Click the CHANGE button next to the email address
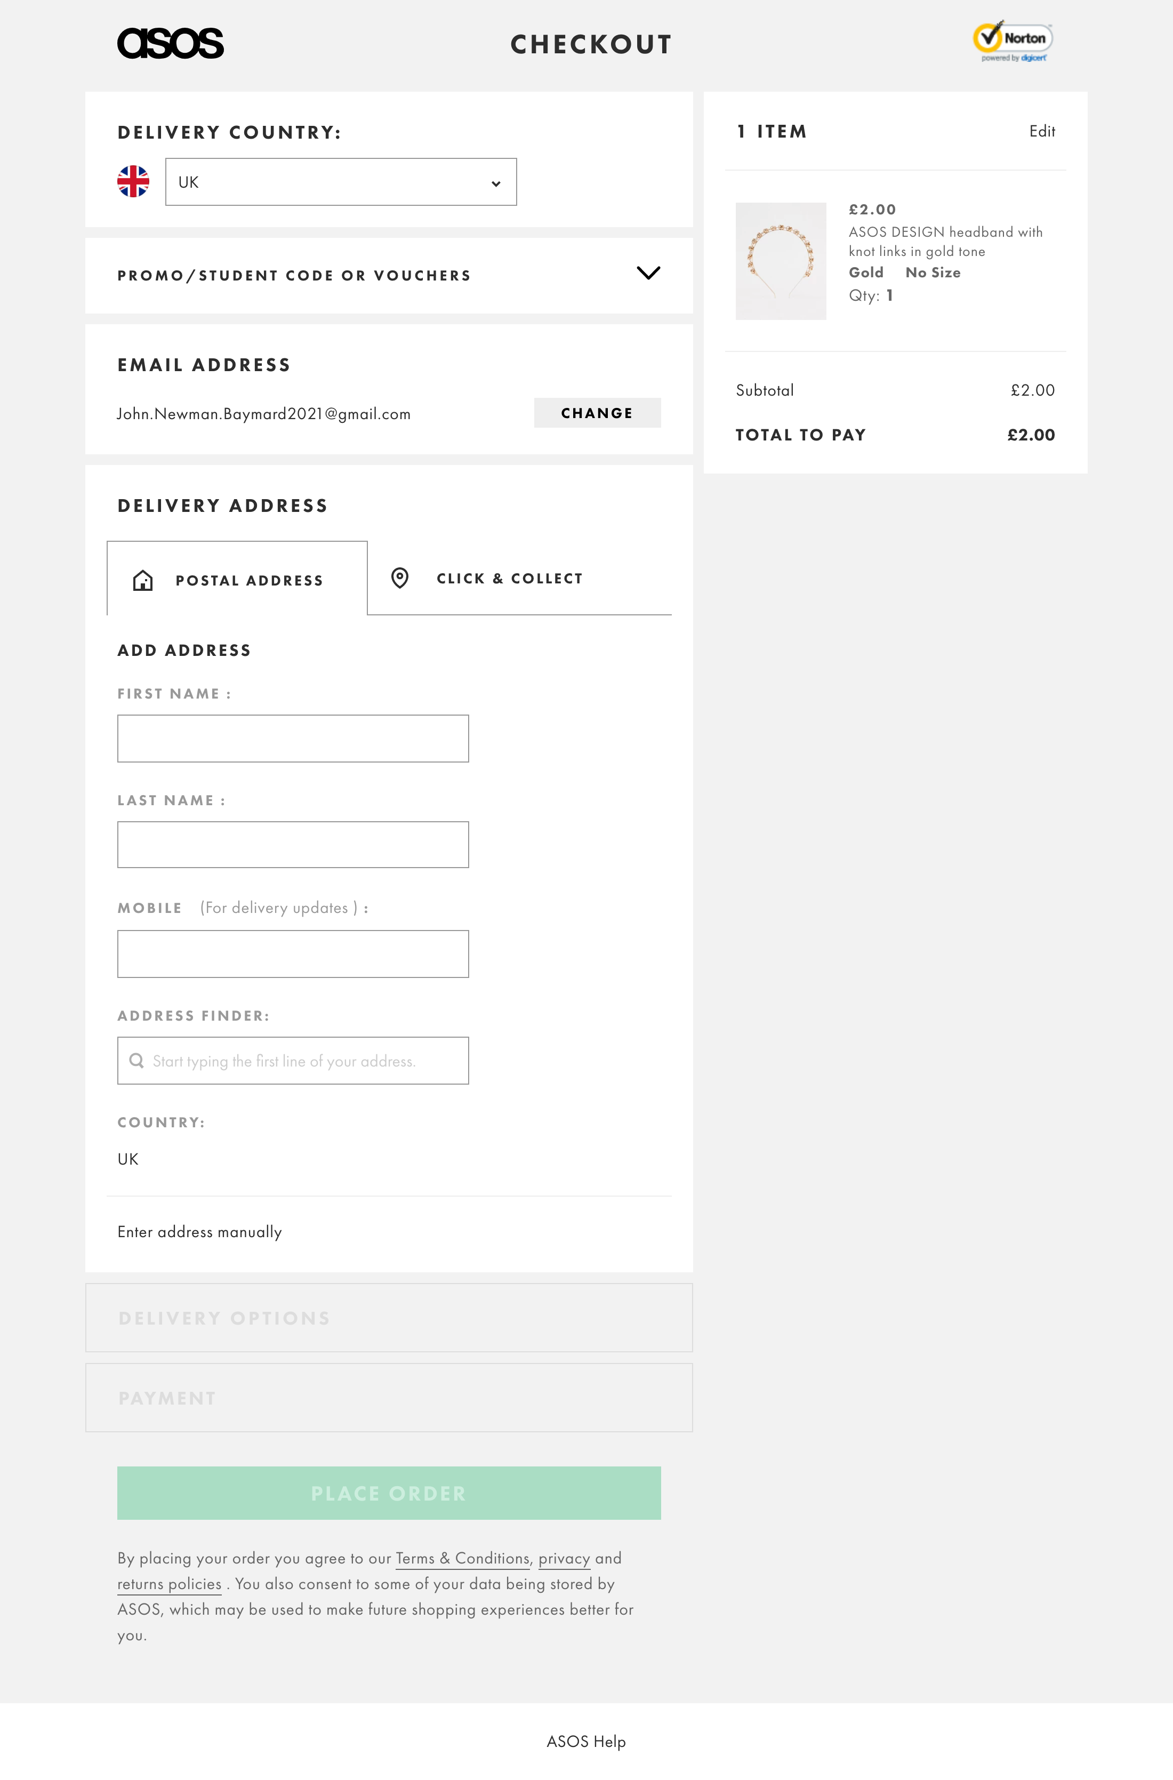Viewport: 1173px width, 1780px height. coord(597,412)
